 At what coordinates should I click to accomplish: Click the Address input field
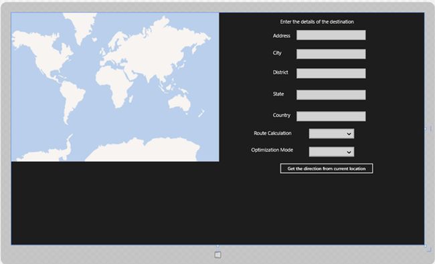[x=331, y=35]
